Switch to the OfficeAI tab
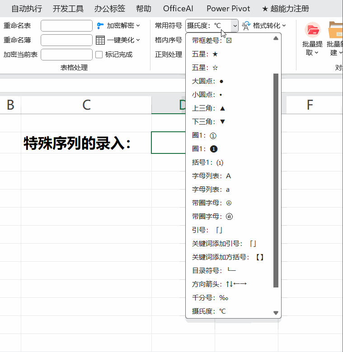The image size is (343, 352). pyautogui.click(x=178, y=9)
